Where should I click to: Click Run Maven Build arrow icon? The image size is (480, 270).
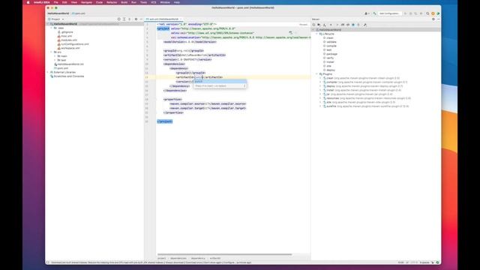[x=337, y=25]
